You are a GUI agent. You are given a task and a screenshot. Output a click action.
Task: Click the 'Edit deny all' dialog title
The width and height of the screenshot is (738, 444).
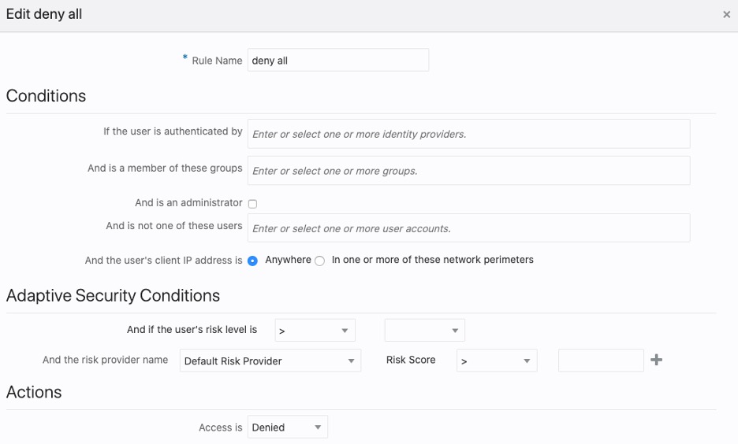44,14
